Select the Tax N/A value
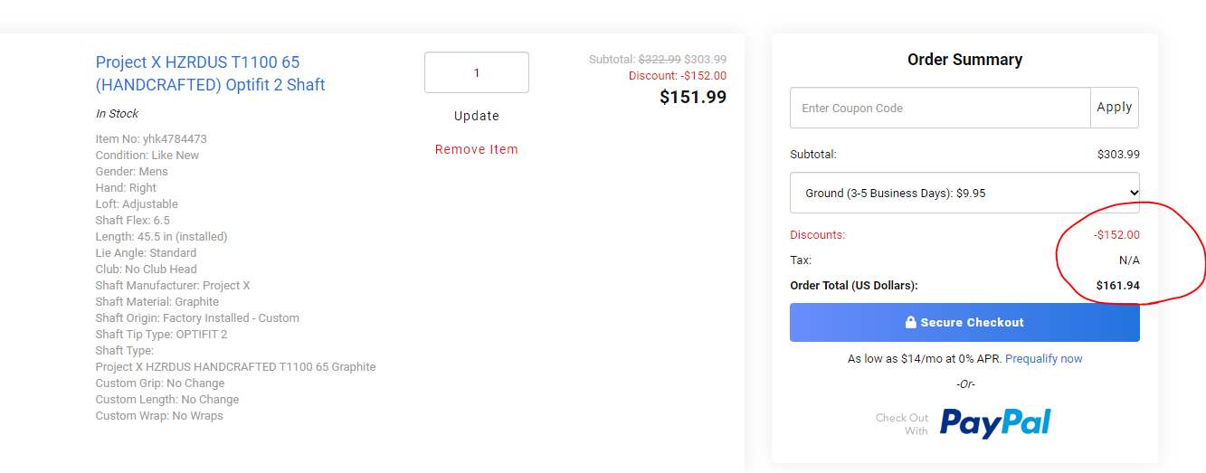Viewport: 1206px width, 473px height. coord(1129,260)
